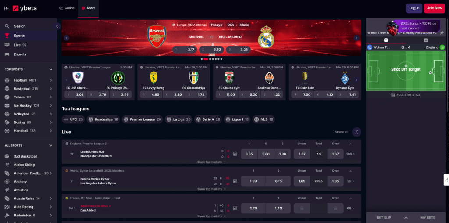Image resolution: width=449 pixels, height=223 pixels.
Task: Show top markets for Boston Celtics Cyber match
Action: click(211, 189)
